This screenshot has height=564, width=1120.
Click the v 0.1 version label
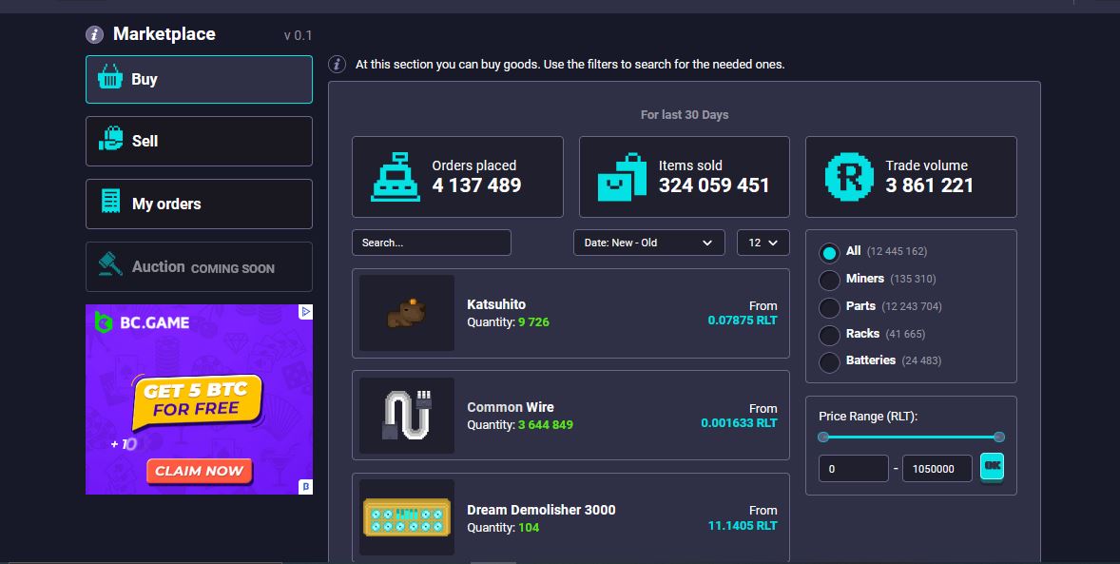click(x=298, y=35)
